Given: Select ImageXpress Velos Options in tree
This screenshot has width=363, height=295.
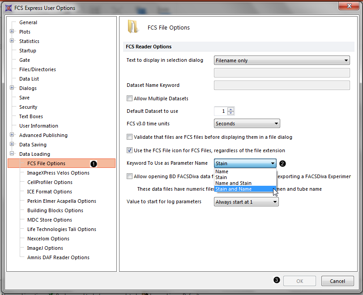Looking at the screenshot, I should 58,173.
